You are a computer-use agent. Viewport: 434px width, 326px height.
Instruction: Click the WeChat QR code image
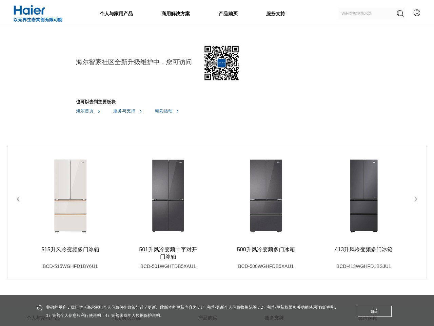tap(221, 63)
